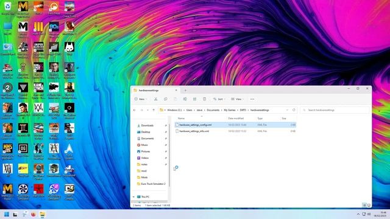Sort by the Date modified column header
Image resolution: width=390 pixels, height=219 pixels.
[x=236, y=119]
